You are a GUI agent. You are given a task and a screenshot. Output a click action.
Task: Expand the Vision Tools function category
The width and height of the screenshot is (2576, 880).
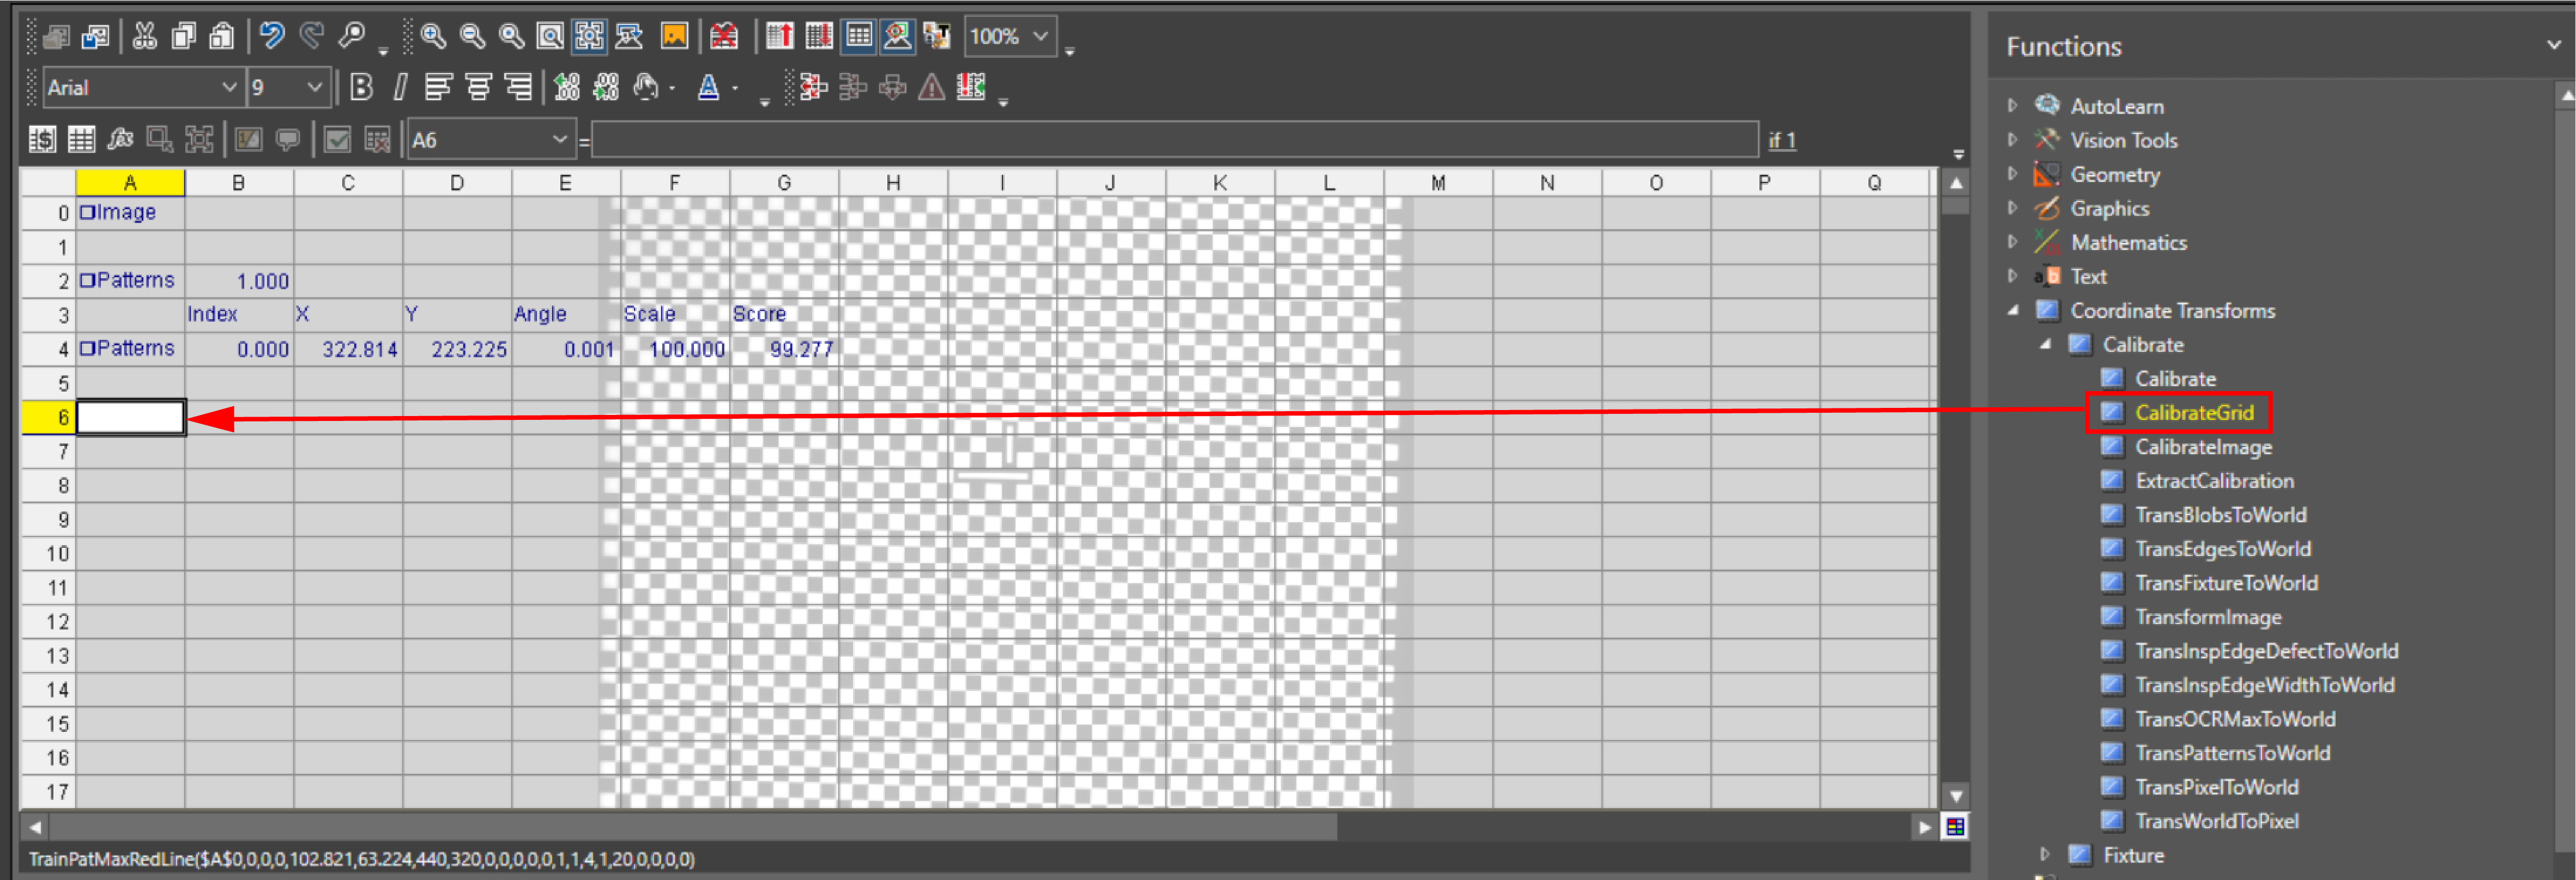pos(2013,140)
